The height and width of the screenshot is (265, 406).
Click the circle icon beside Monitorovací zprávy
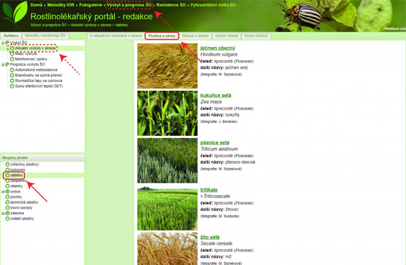(x=12, y=59)
